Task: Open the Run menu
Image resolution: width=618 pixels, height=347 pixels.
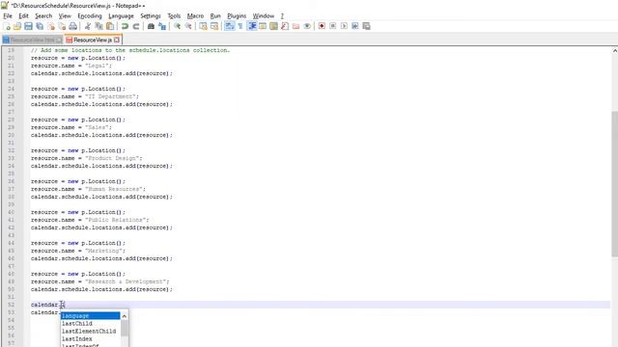Action: coord(215,16)
